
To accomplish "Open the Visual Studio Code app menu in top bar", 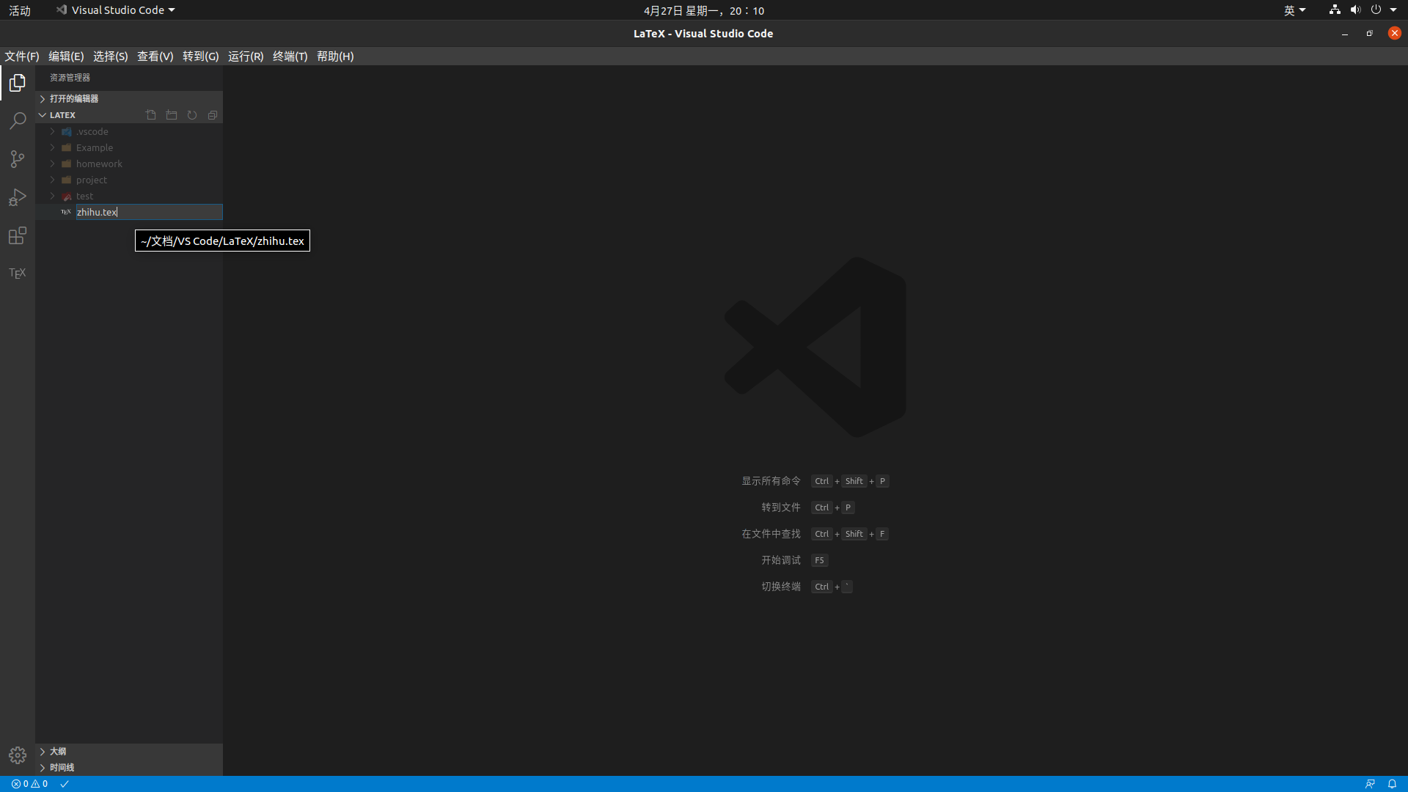I will pyautogui.click(x=114, y=10).
